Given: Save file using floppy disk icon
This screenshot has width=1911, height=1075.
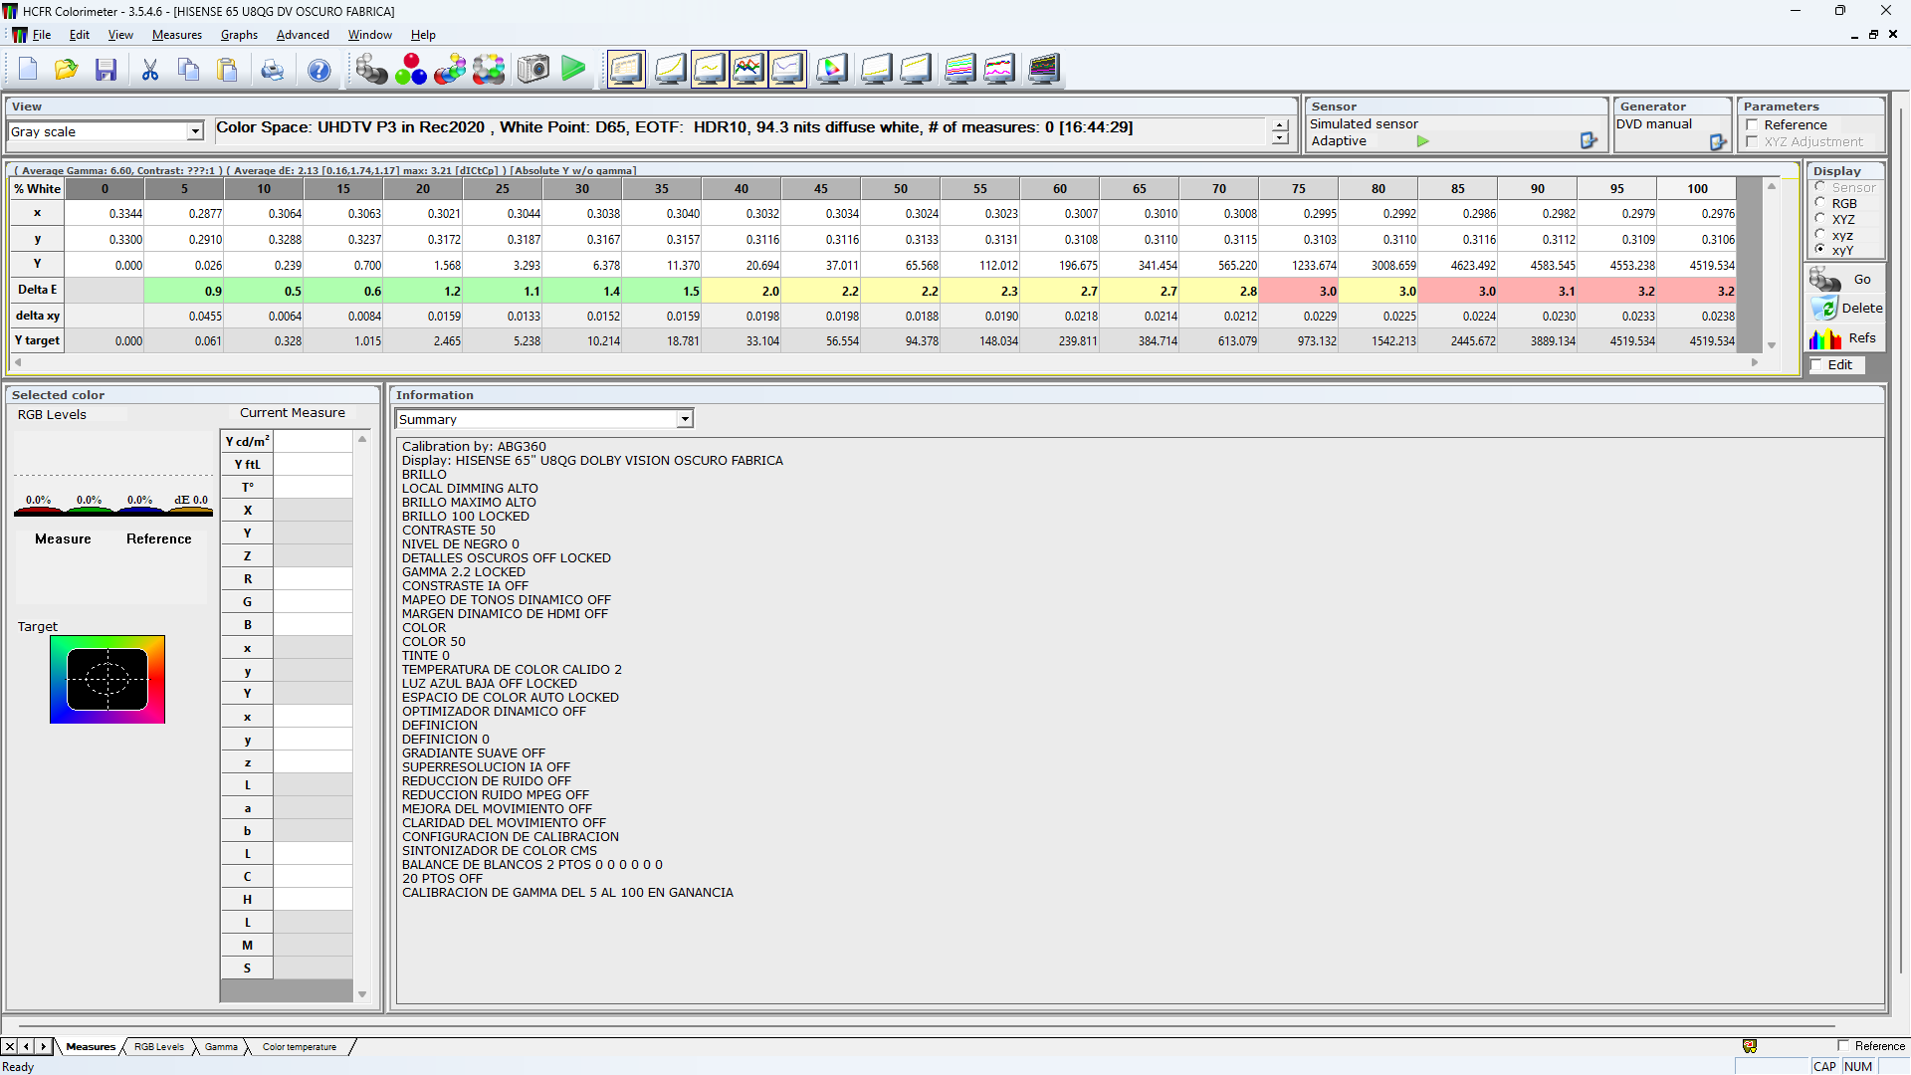Looking at the screenshot, I should [x=106, y=70].
